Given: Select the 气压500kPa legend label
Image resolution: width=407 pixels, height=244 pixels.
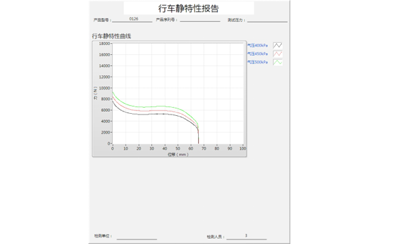Looking at the screenshot, I should click(x=257, y=62).
